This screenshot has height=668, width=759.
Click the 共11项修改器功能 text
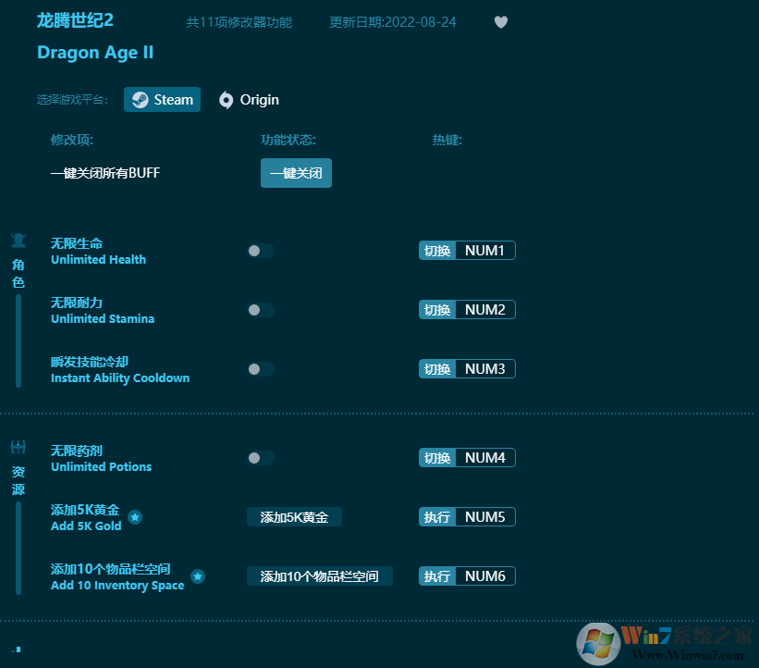[x=239, y=22]
